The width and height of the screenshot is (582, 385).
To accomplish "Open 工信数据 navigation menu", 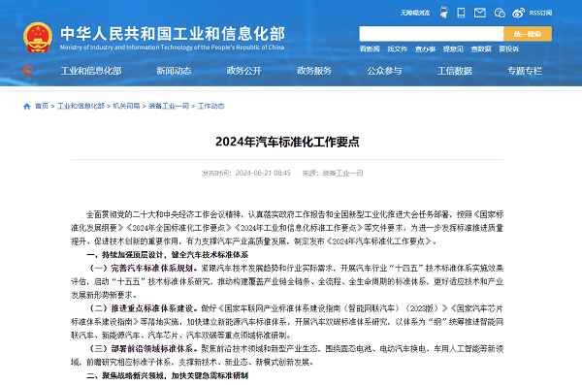I will [454, 71].
